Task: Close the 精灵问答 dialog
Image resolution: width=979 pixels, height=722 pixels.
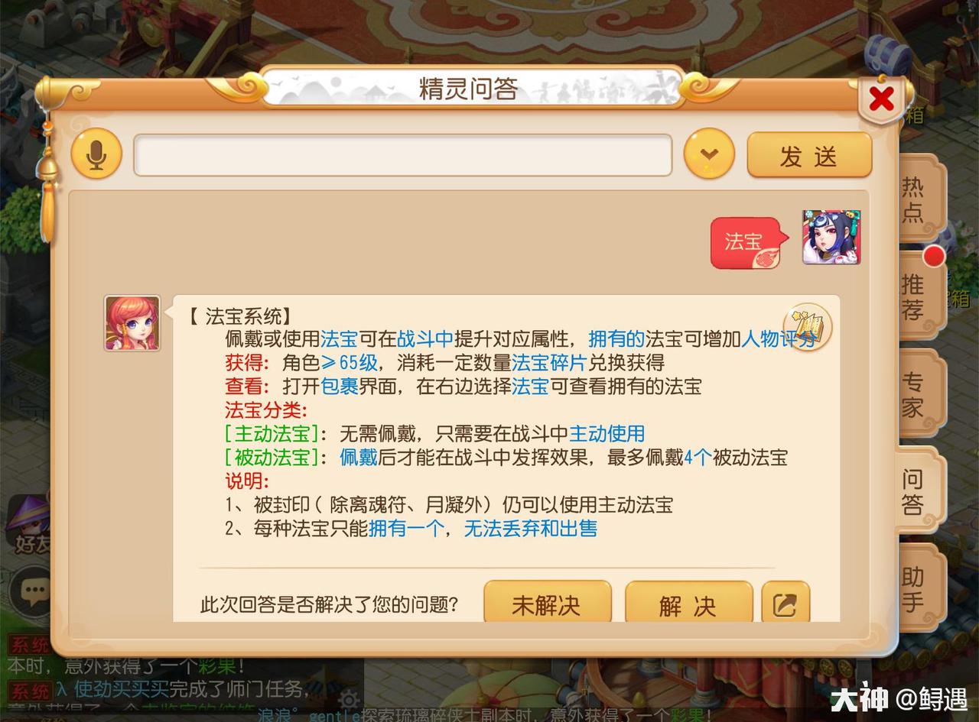Action: coord(881,98)
